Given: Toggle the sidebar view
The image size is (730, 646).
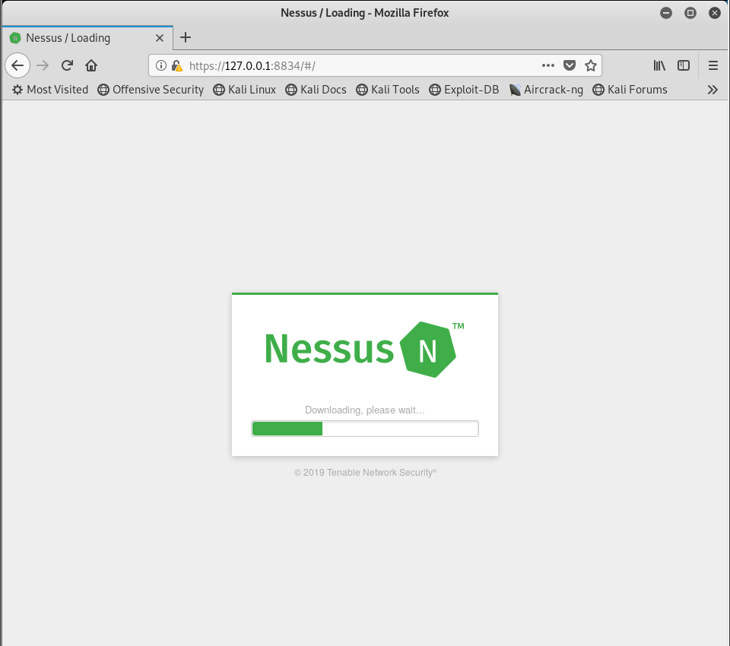Looking at the screenshot, I should pos(684,65).
